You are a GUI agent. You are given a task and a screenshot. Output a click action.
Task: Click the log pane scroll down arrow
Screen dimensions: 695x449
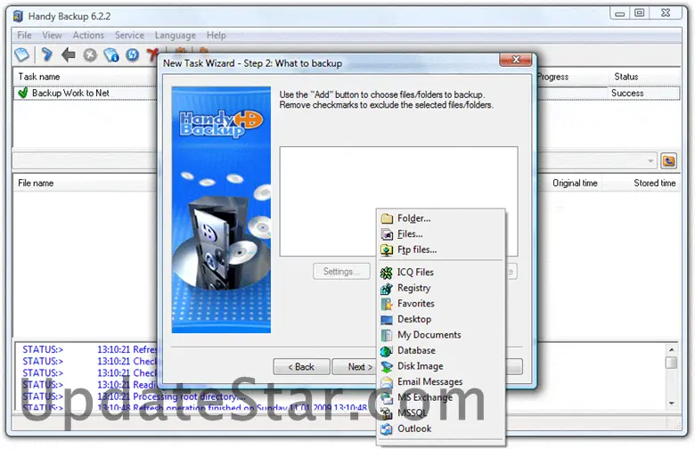(x=672, y=403)
